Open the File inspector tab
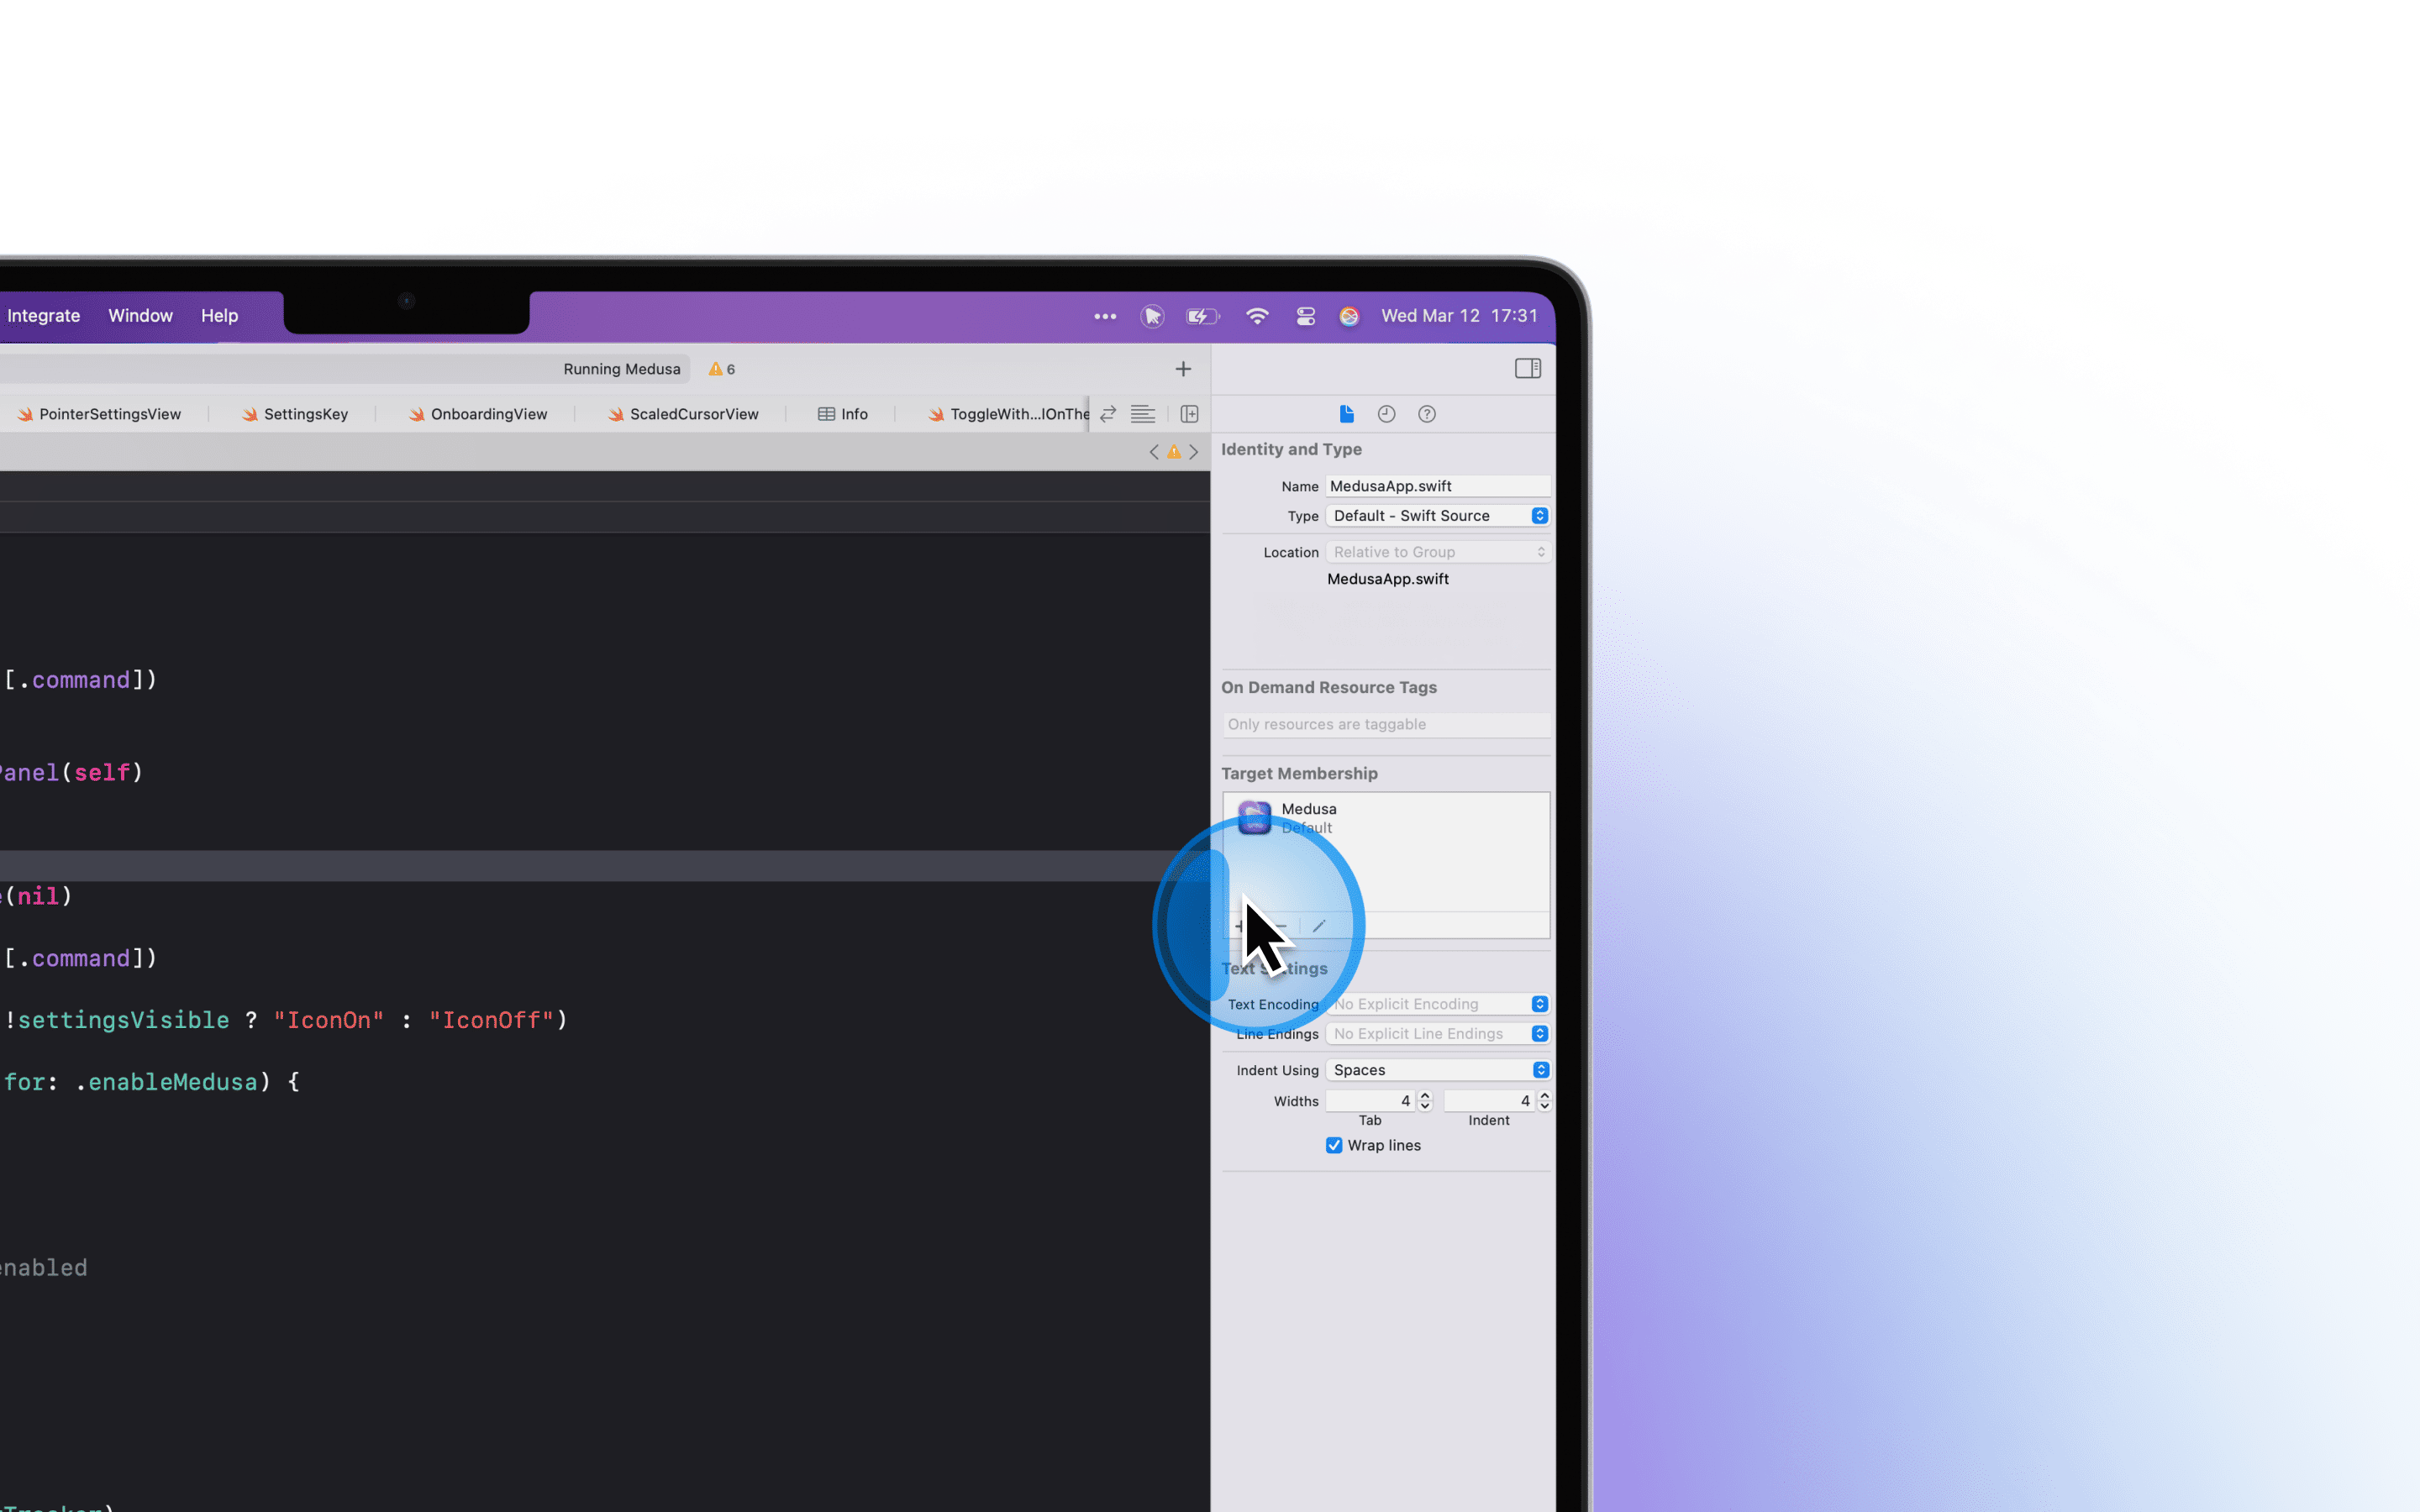The height and width of the screenshot is (1512, 2420). point(1346,414)
